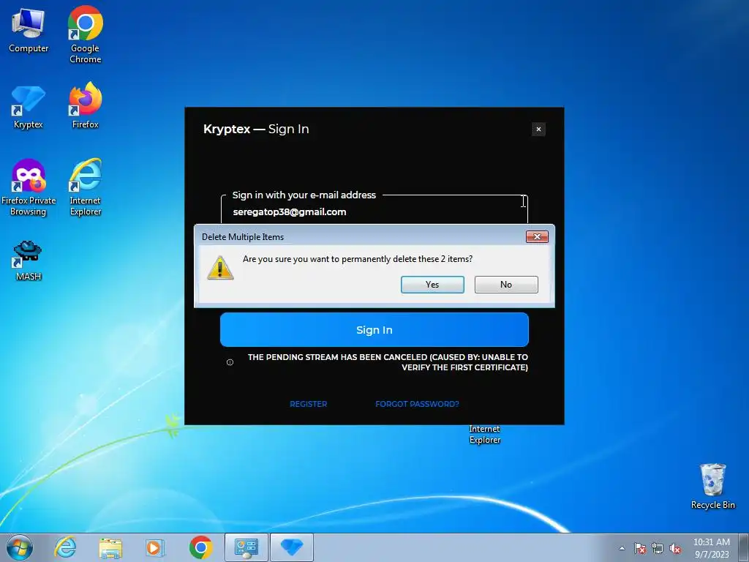749x562 pixels.
Task: Click the 'Kryptex — Sign In' heading
Action: pos(256,129)
